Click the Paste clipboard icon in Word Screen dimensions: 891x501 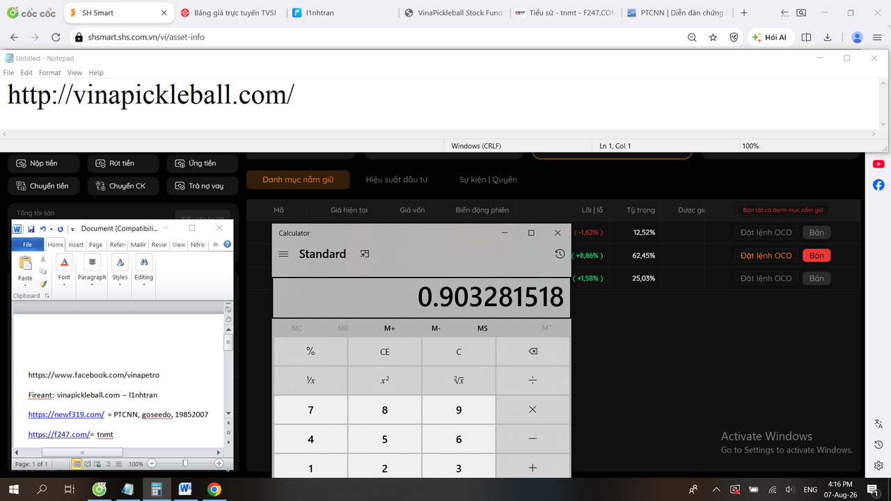pyautogui.click(x=26, y=263)
